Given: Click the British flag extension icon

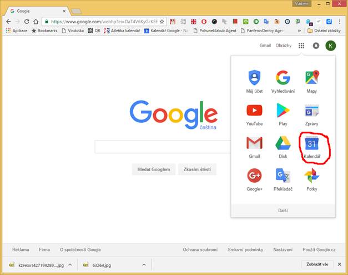Looking at the screenshot, I should [193, 22].
